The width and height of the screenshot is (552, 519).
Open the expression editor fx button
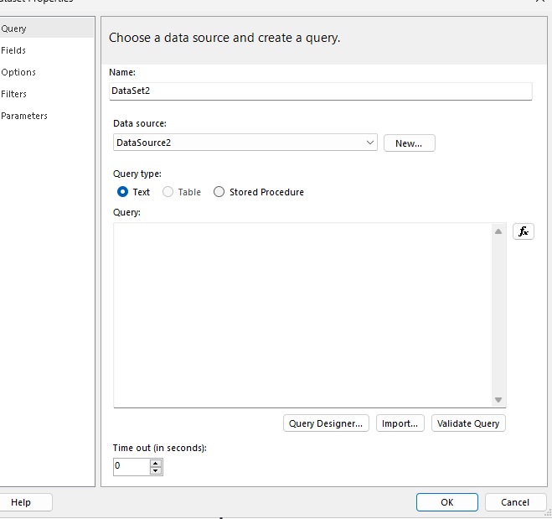click(524, 231)
